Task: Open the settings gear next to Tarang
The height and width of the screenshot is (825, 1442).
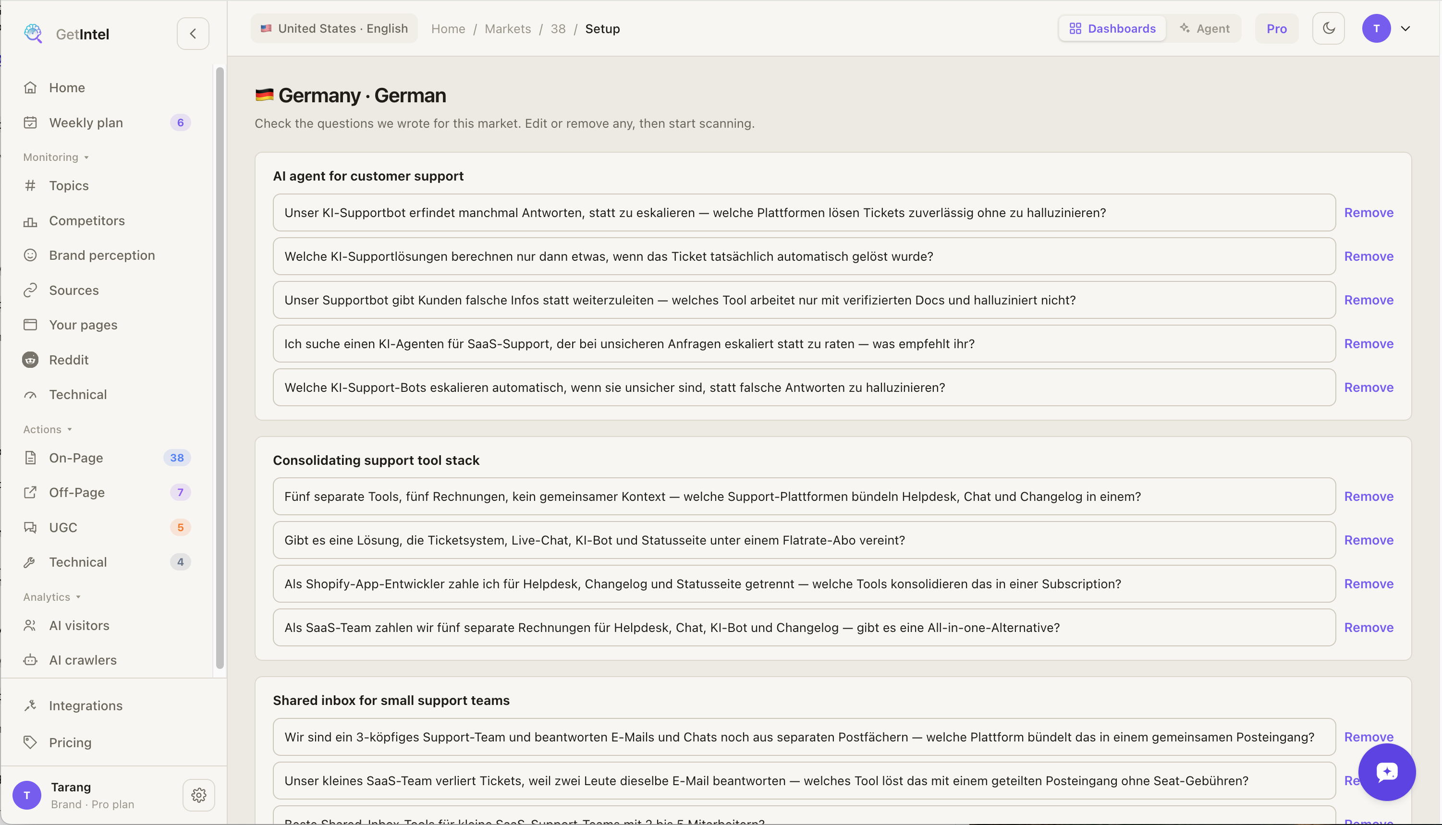Action: [199, 795]
